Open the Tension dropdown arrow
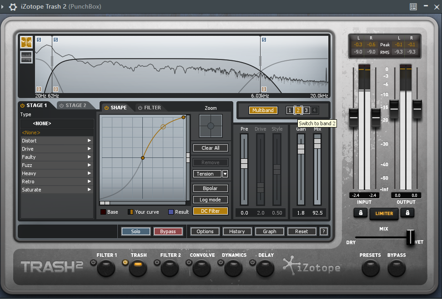Screen dimensions: 442x299 [225, 174]
